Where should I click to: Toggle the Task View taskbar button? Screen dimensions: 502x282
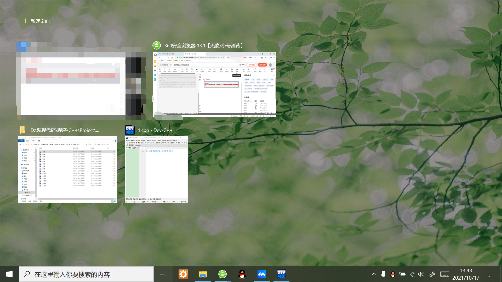tap(163, 274)
